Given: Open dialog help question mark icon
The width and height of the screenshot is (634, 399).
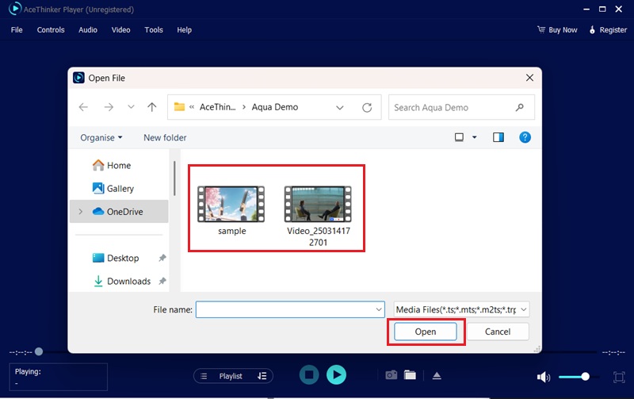Looking at the screenshot, I should [525, 137].
